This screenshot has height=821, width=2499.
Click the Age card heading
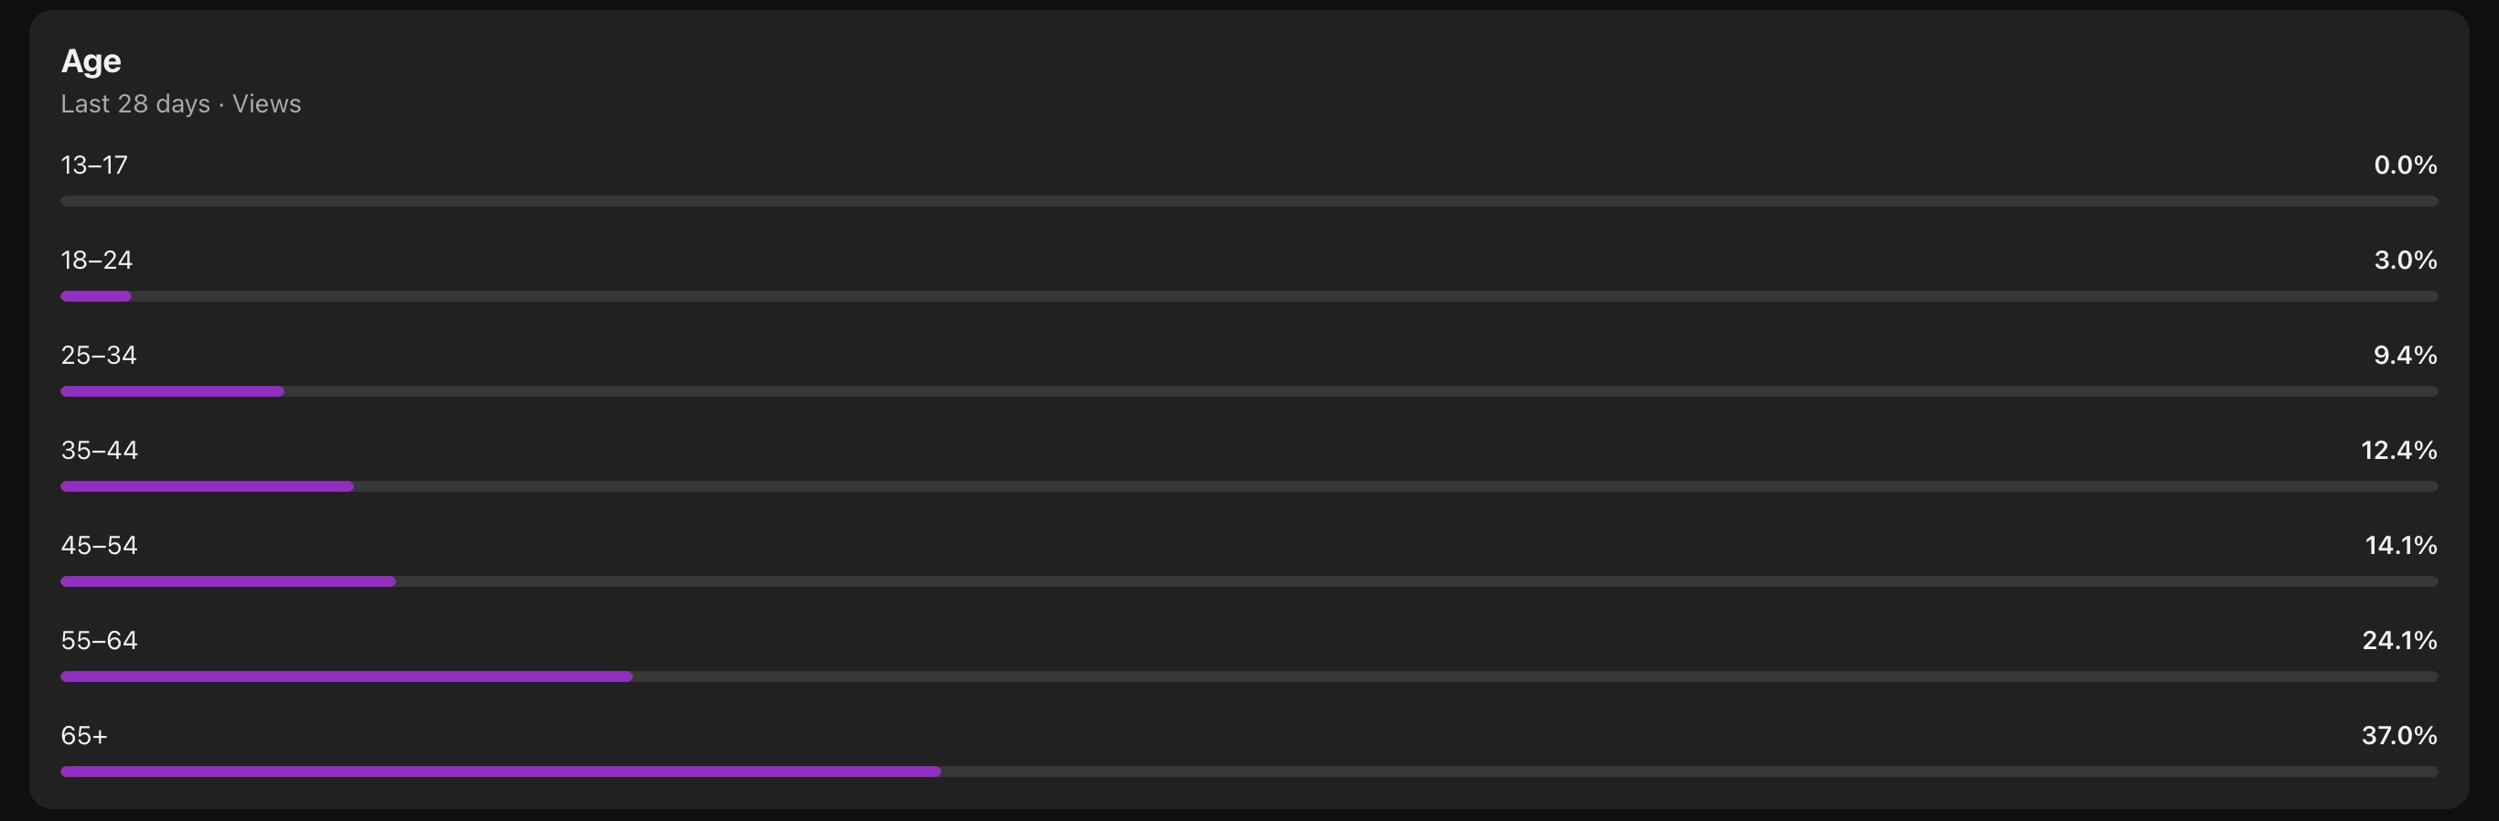click(91, 61)
